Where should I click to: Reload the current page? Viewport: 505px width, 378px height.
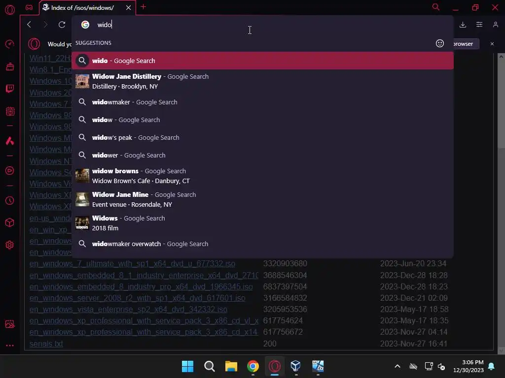point(62,25)
